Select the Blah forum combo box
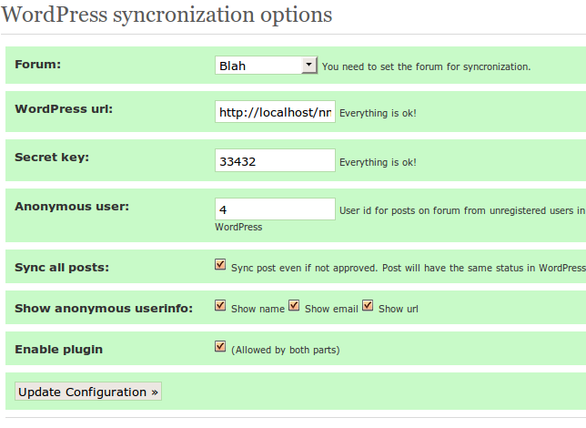The image size is (586, 428). tap(266, 65)
